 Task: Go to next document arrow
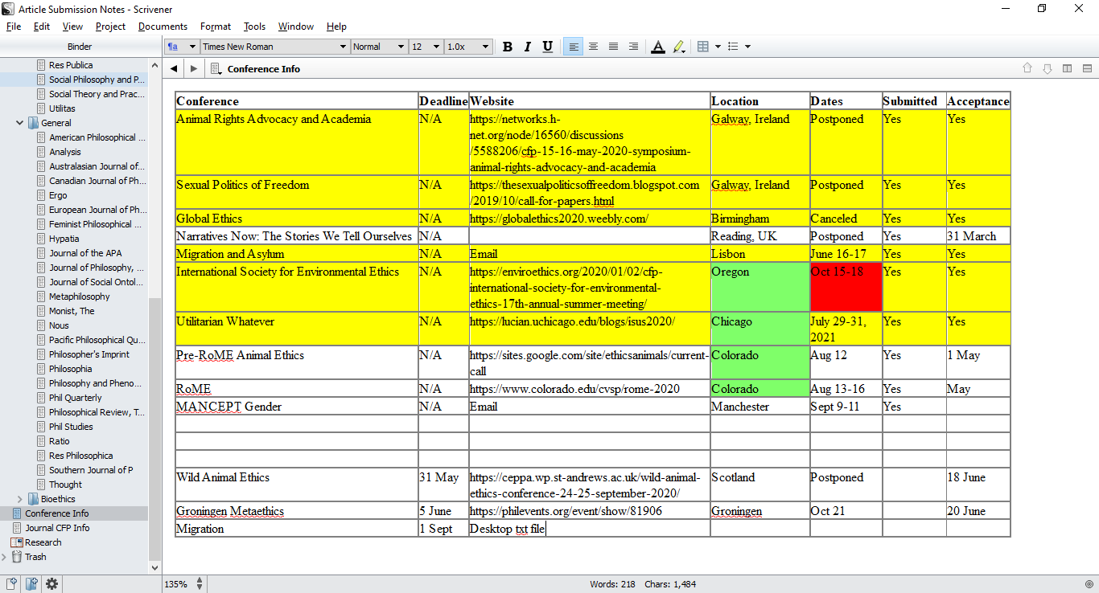[x=1048, y=68]
